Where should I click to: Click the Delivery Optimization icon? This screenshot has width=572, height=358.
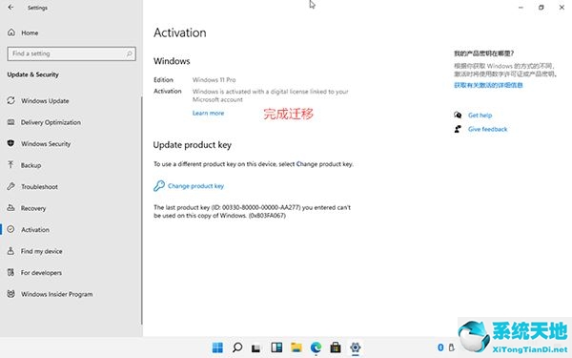coord(11,122)
